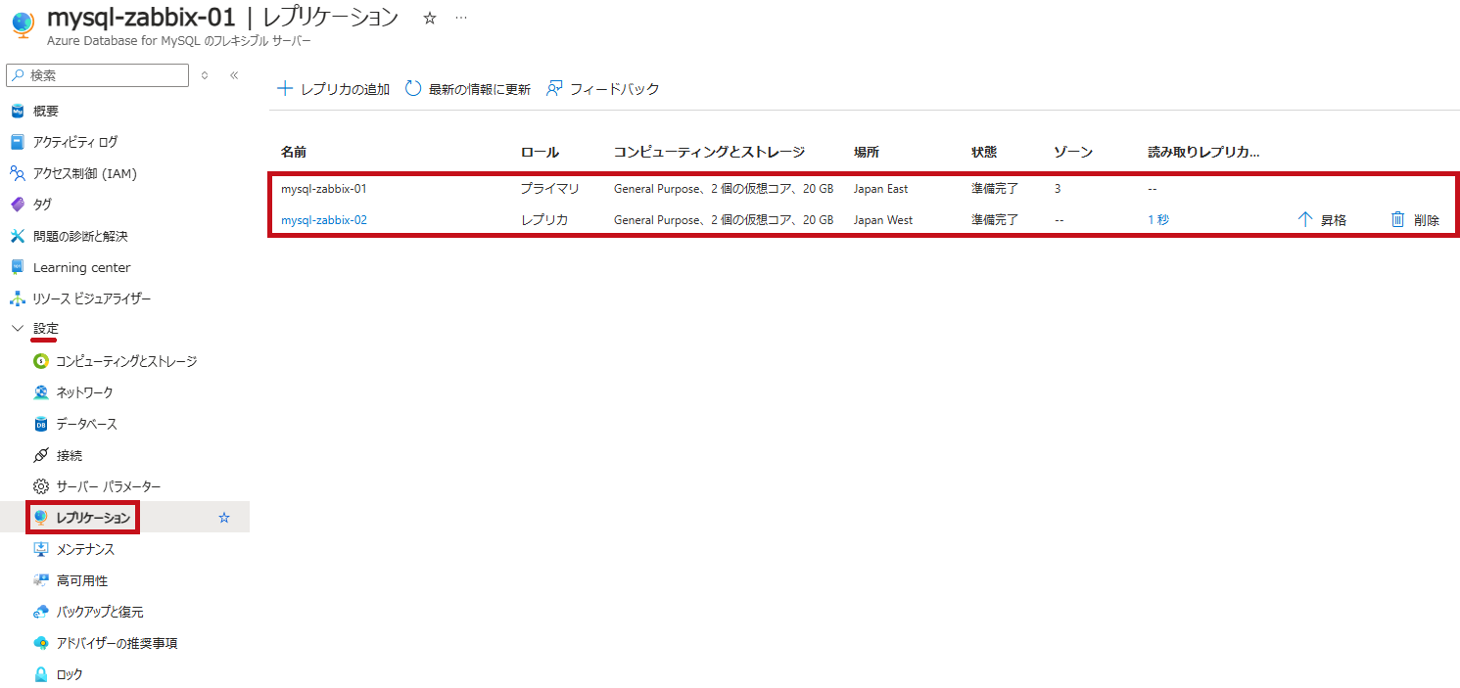This screenshot has height=688, width=1460.
Task: Click the メンテナンス sidebar icon
Action: (41, 549)
